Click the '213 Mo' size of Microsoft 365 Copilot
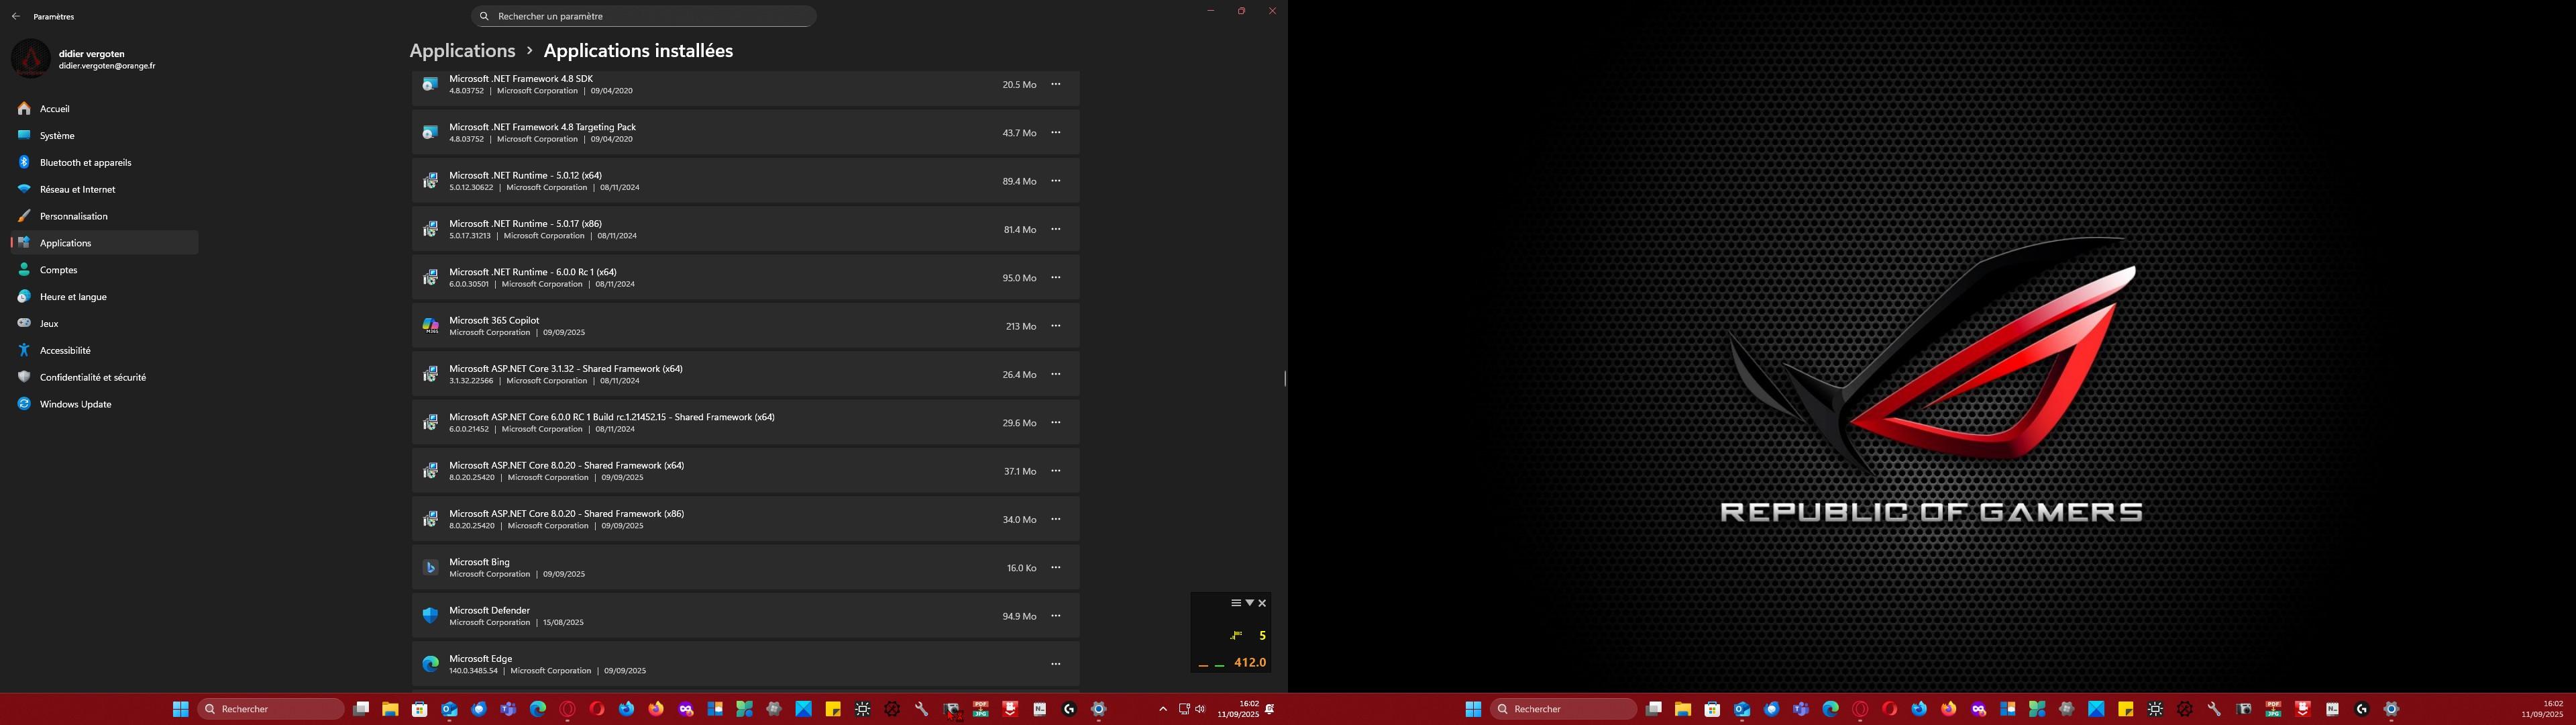This screenshot has height=725, width=2576. click(x=1021, y=326)
